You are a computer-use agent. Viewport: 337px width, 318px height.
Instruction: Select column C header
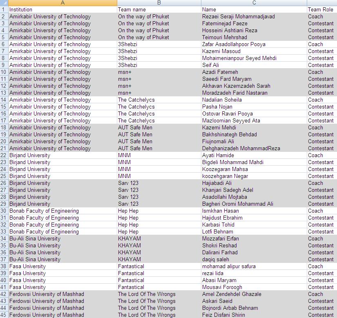(x=254, y=3)
